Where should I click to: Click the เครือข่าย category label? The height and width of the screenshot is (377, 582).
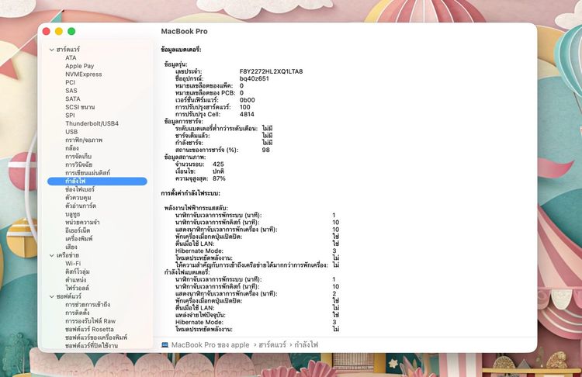[68, 255]
